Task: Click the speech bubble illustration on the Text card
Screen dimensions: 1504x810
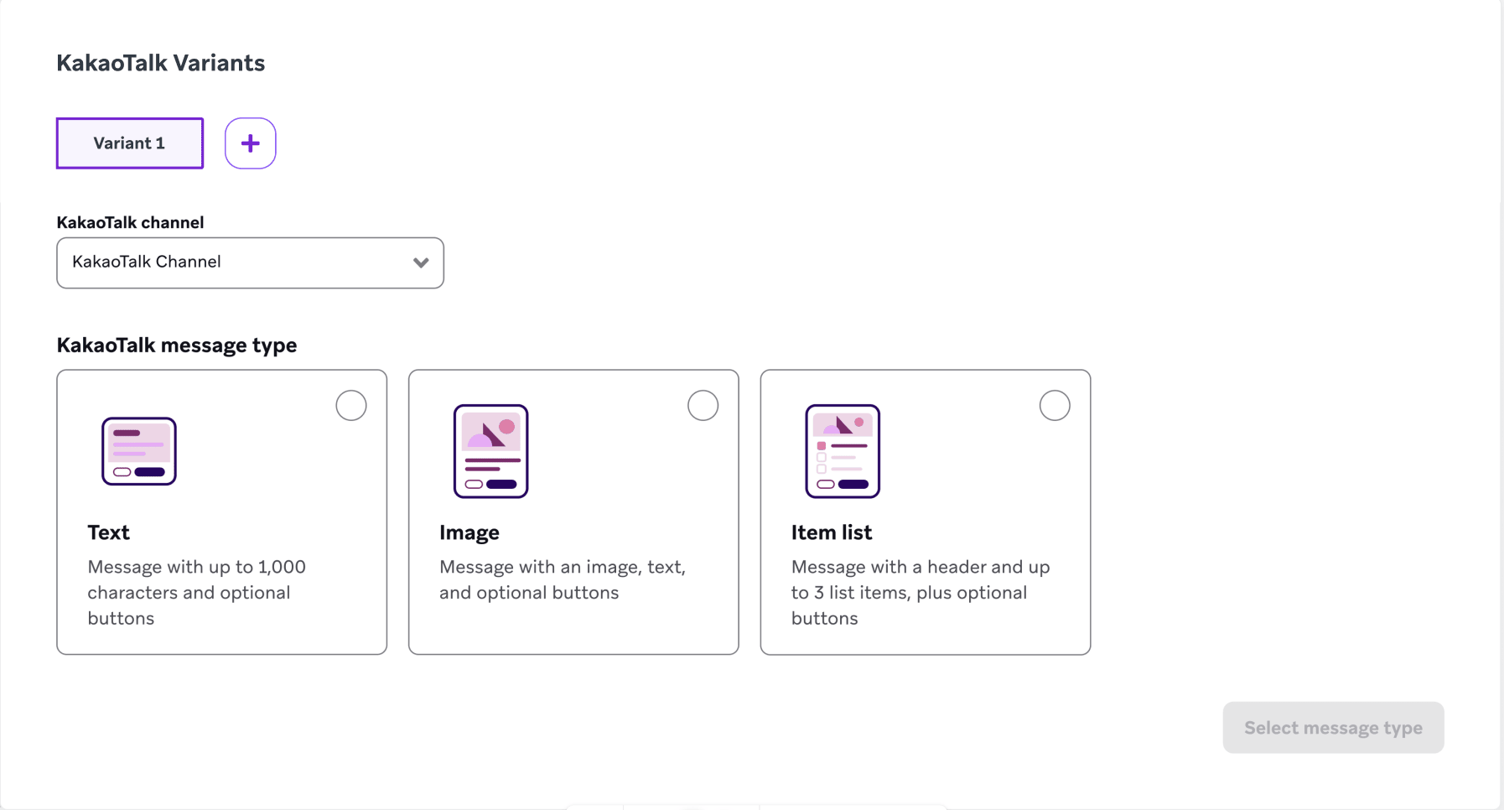Action: 138,450
